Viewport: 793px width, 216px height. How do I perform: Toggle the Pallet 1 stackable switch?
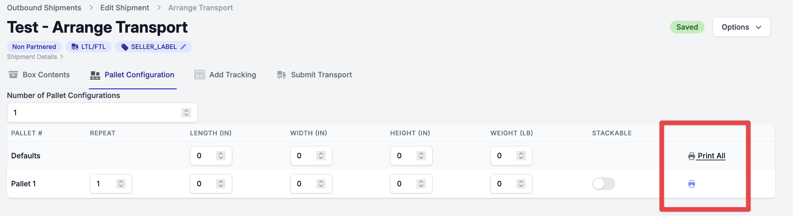point(604,184)
